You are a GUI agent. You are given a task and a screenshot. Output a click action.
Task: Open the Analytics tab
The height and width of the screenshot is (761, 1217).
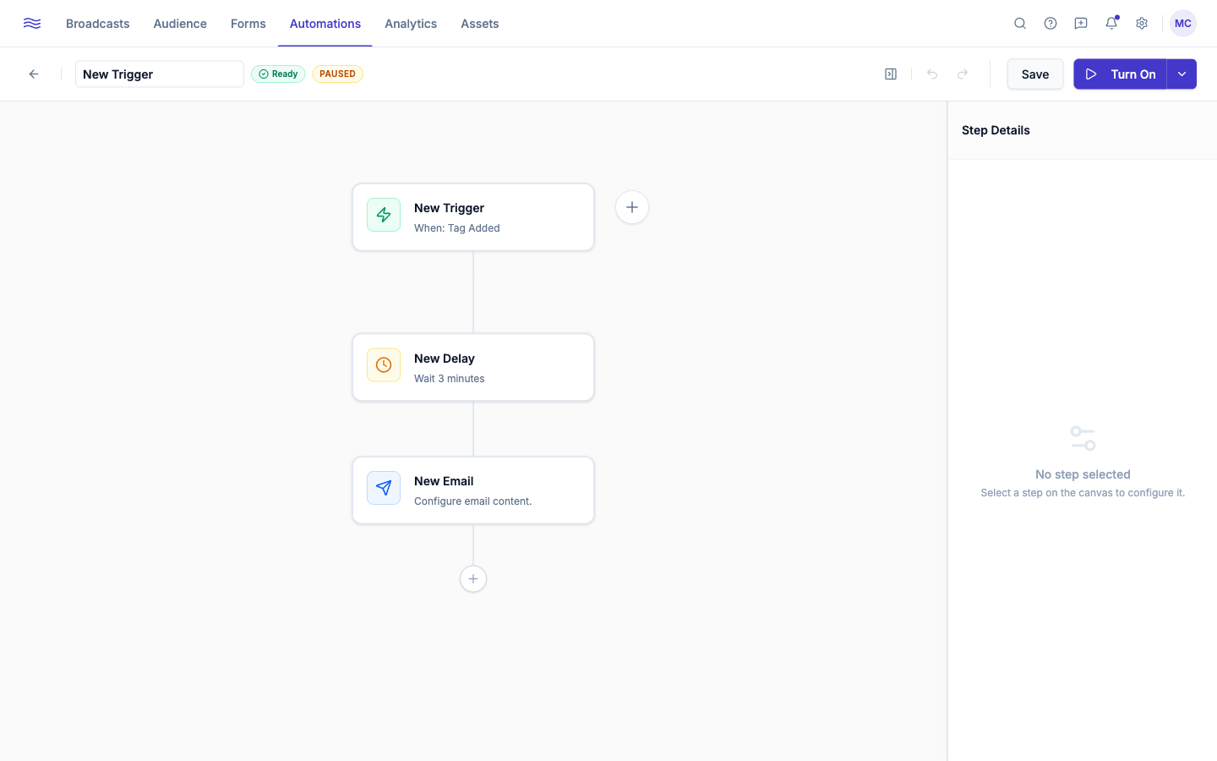coord(411,24)
